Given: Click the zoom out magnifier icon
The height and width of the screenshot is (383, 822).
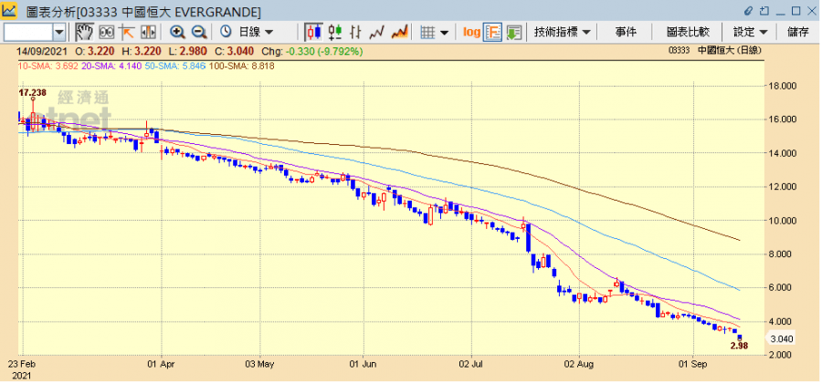Looking at the screenshot, I should click(198, 32).
